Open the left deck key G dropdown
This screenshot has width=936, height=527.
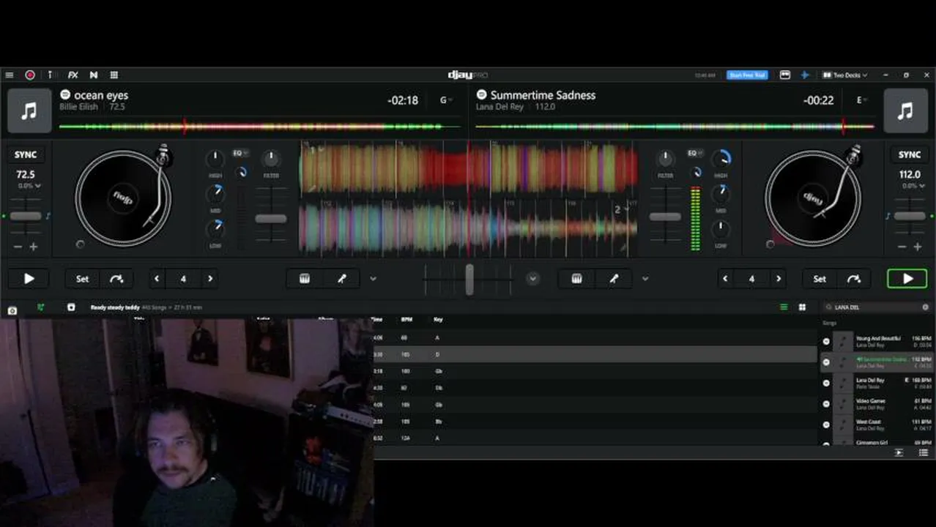click(445, 100)
